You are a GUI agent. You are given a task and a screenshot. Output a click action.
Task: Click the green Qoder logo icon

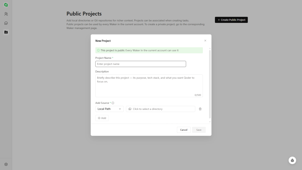tap(6, 5)
